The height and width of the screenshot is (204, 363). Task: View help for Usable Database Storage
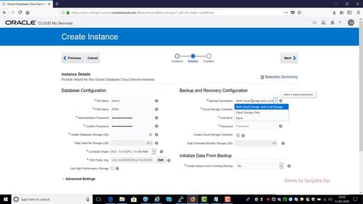click(x=157, y=135)
